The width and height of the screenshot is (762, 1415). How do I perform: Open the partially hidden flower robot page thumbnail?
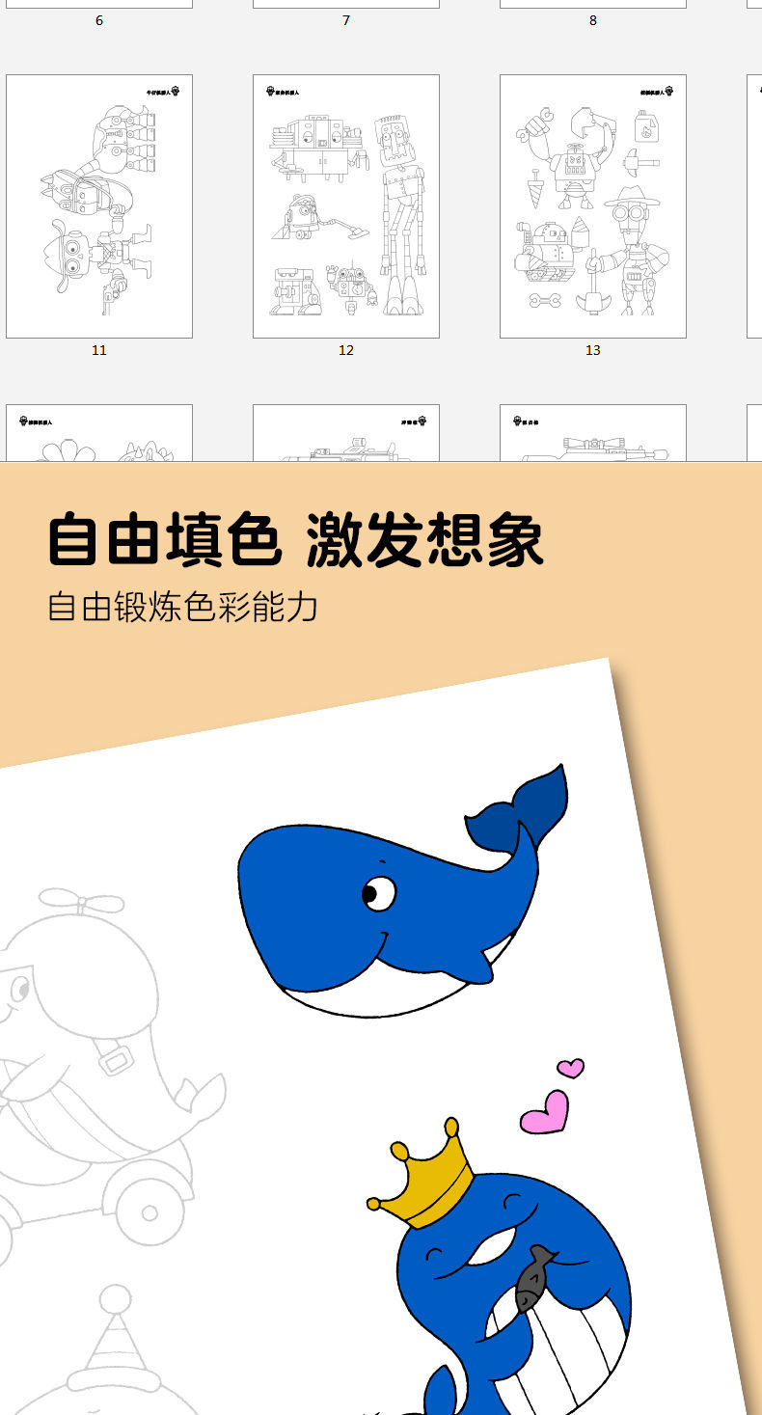(99, 433)
